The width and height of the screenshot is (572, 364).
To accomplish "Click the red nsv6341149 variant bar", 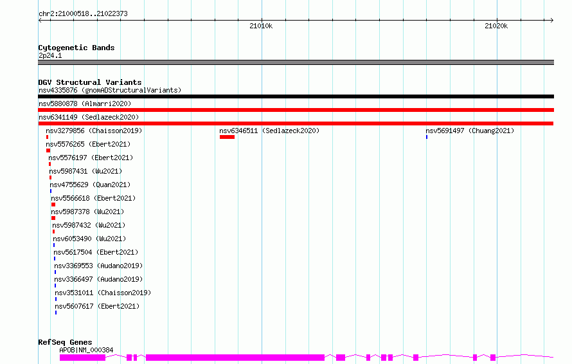I will click(296, 123).
